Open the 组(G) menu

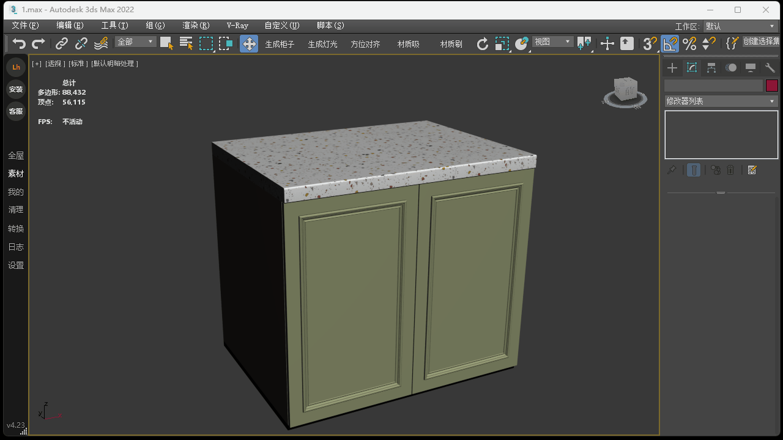[x=155, y=26]
